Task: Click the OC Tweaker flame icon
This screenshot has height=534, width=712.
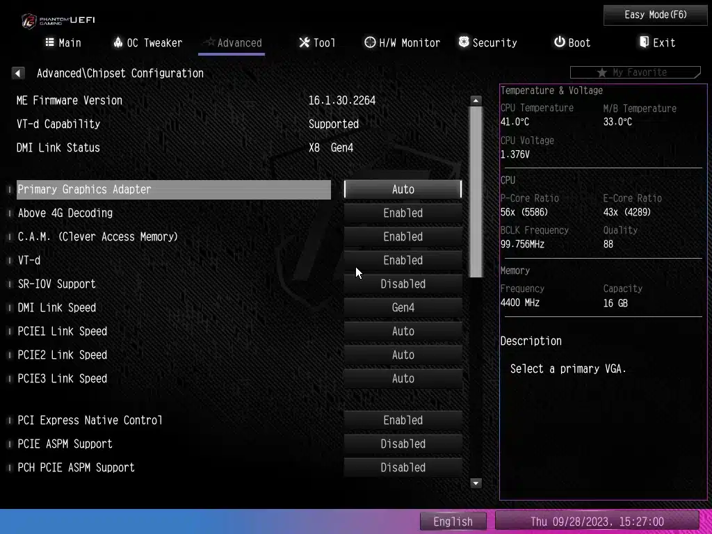Action: tap(118, 42)
